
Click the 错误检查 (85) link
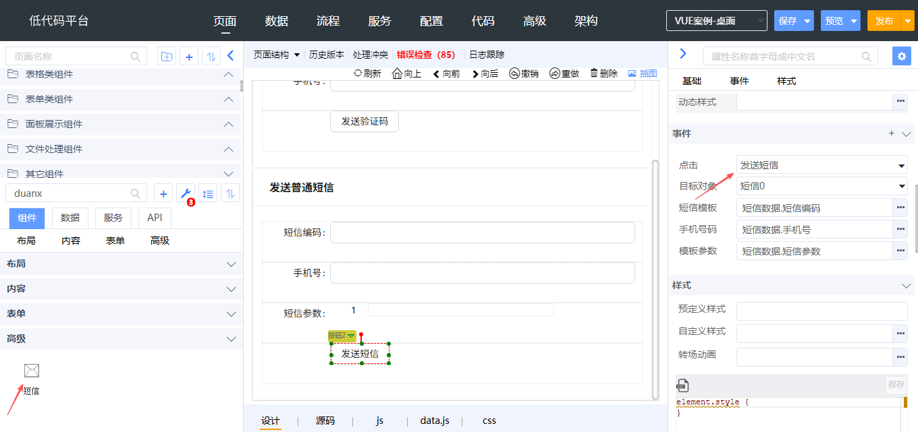click(425, 55)
